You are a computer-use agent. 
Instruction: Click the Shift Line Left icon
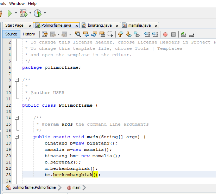point(147,34)
